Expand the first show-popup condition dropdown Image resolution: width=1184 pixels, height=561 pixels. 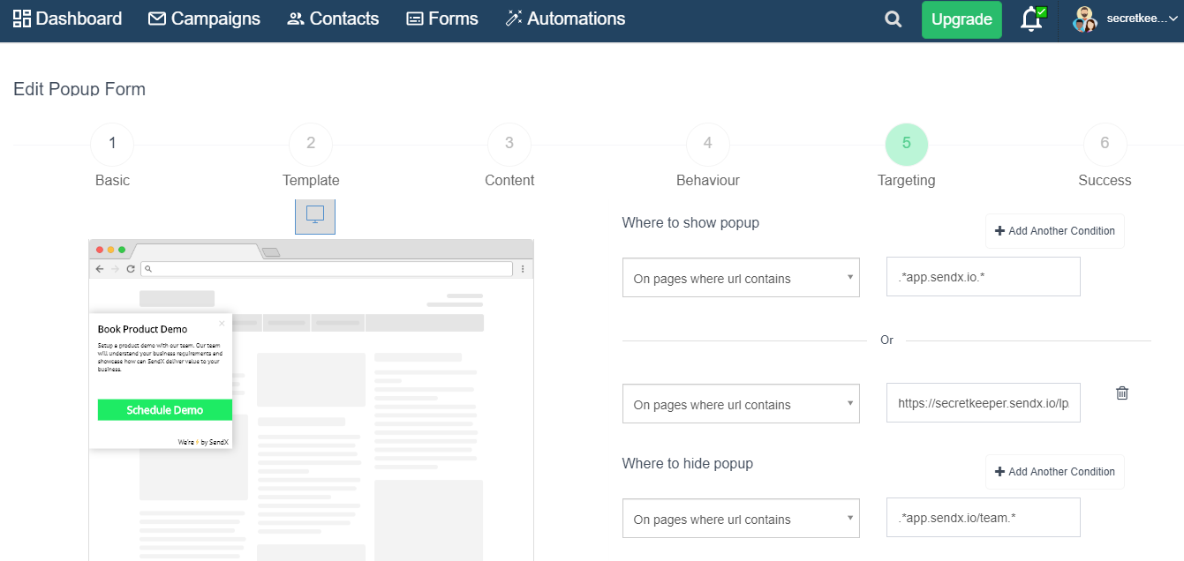(x=741, y=278)
